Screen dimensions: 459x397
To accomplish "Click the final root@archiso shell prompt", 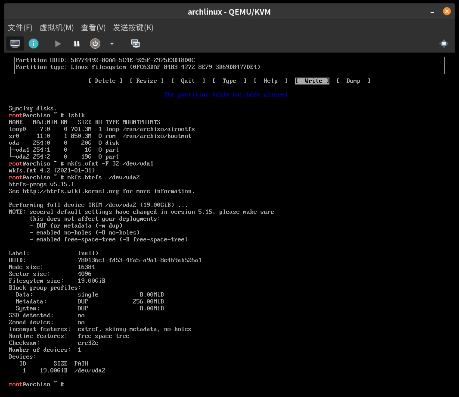I will [36, 384].
